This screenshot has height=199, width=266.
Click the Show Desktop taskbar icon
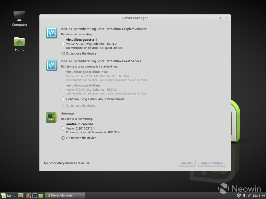pos(21,195)
